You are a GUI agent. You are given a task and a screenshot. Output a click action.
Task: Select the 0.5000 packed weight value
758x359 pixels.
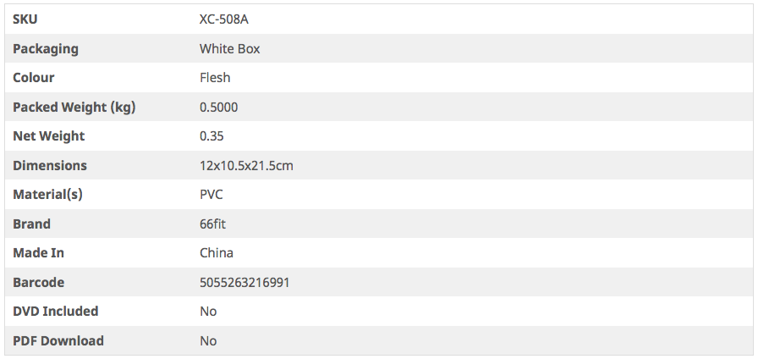tap(218, 108)
